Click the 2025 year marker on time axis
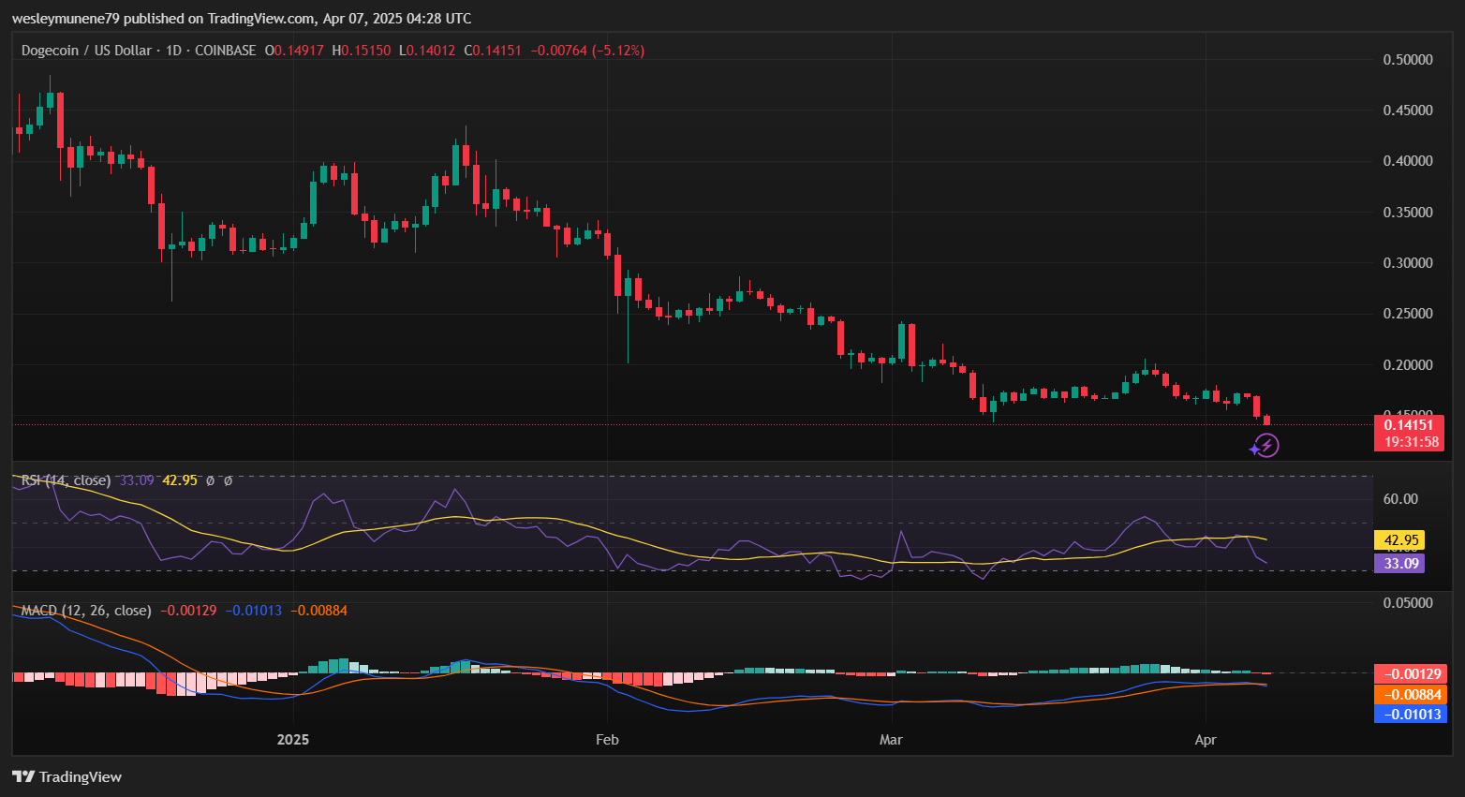1465x797 pixels. coord(293,740)
